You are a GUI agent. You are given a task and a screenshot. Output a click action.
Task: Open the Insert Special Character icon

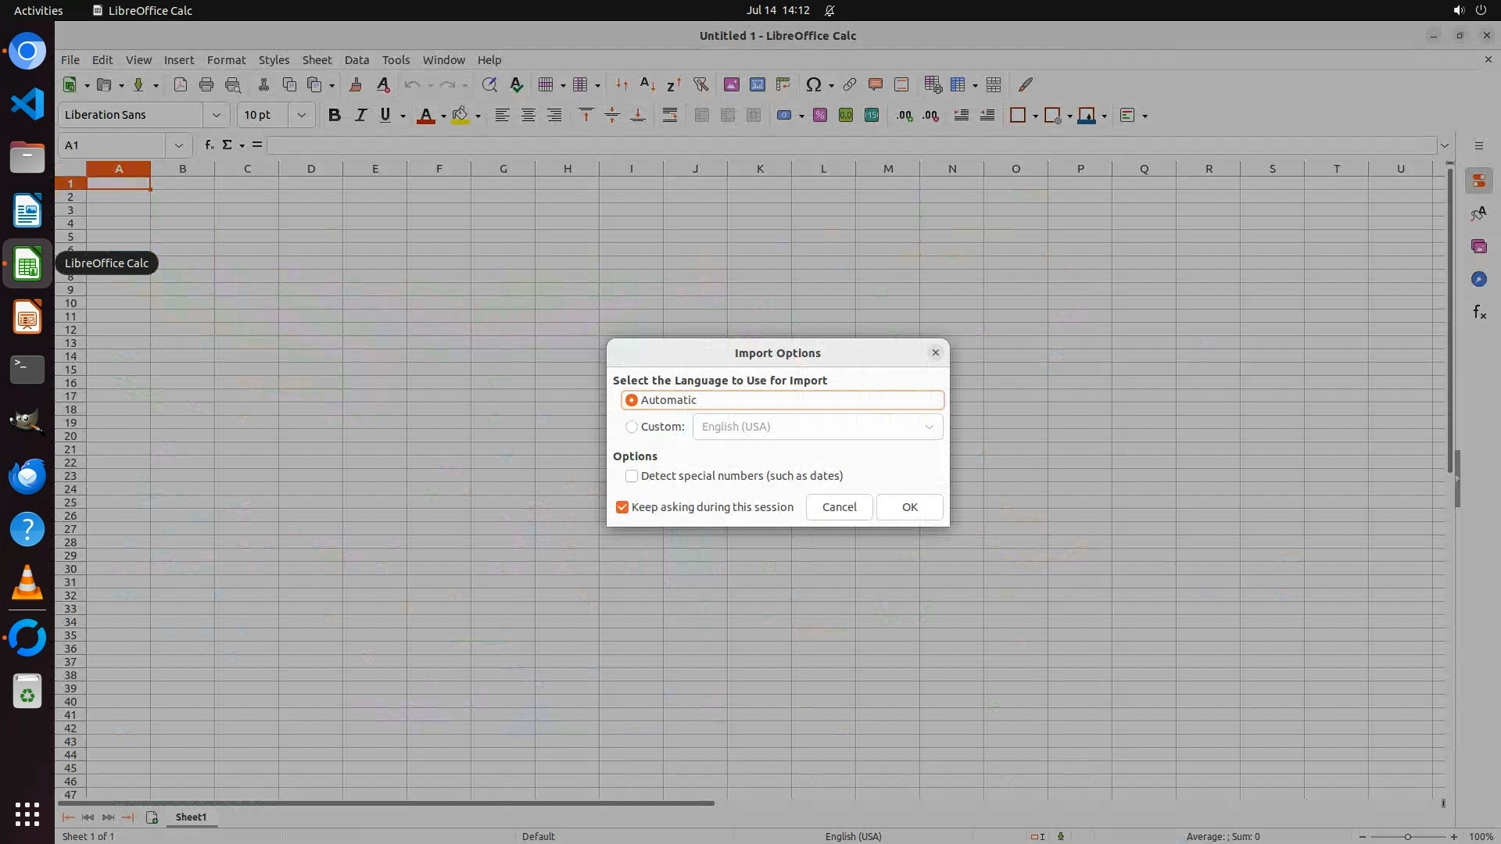click(x=813, y=84)
